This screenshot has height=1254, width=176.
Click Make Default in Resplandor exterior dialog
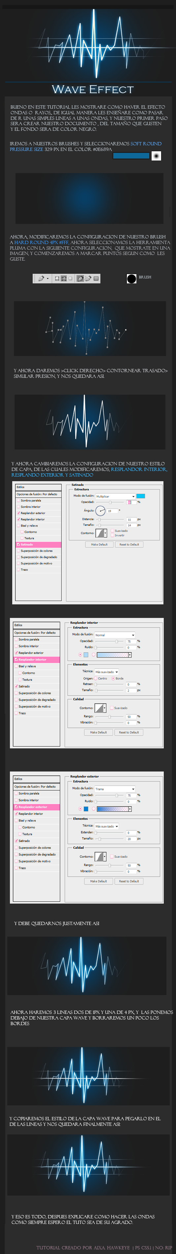click(98, 881)
